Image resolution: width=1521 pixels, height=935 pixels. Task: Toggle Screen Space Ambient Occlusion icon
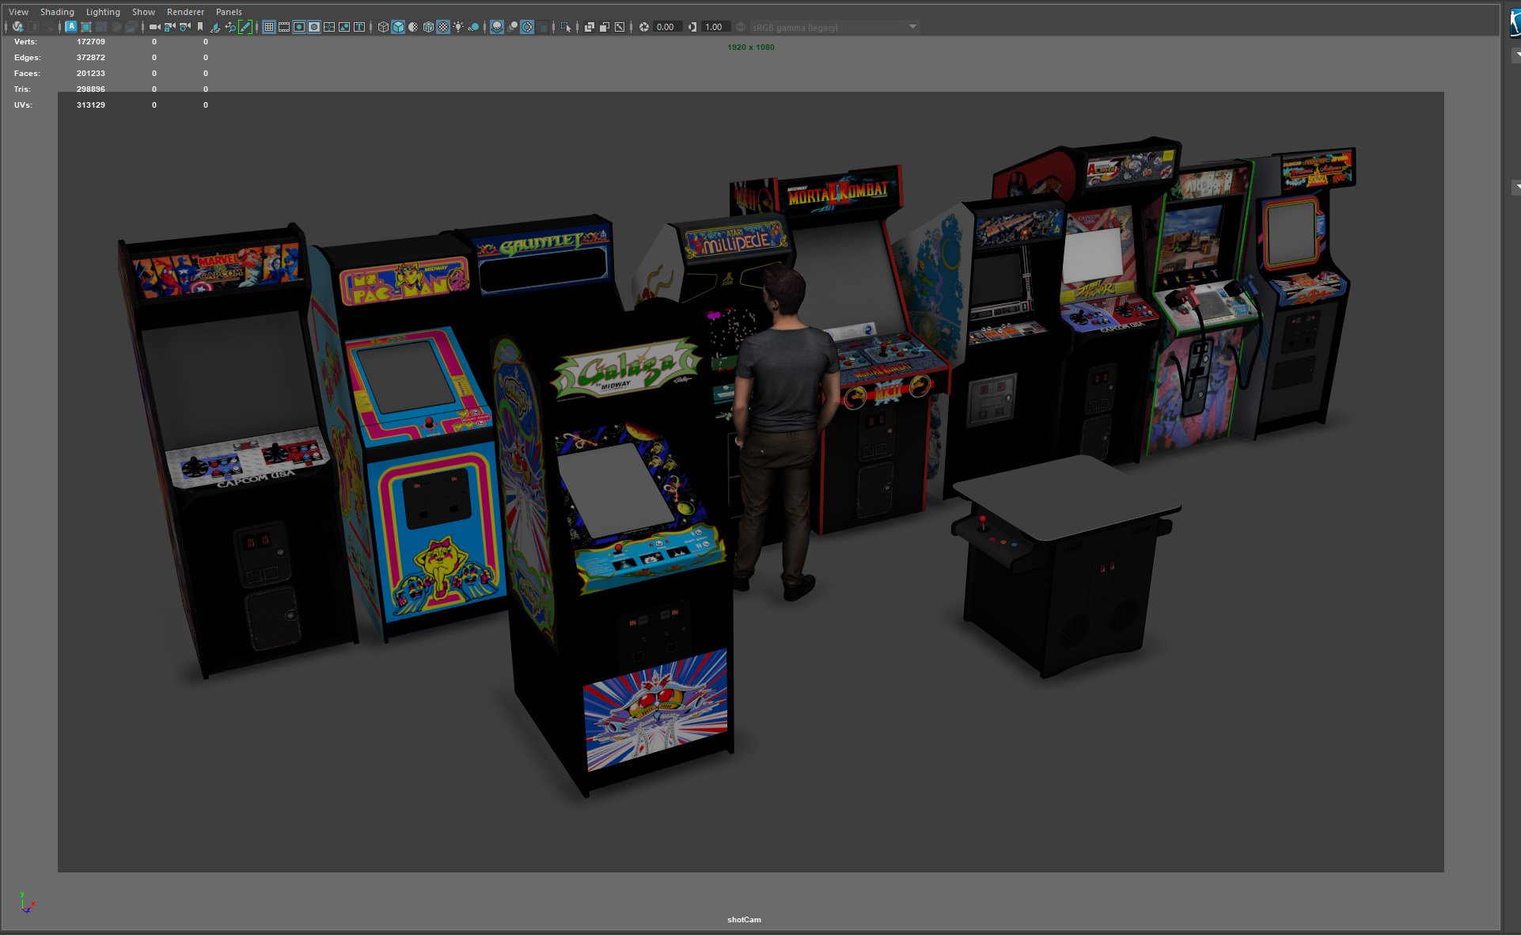(497, 27)
